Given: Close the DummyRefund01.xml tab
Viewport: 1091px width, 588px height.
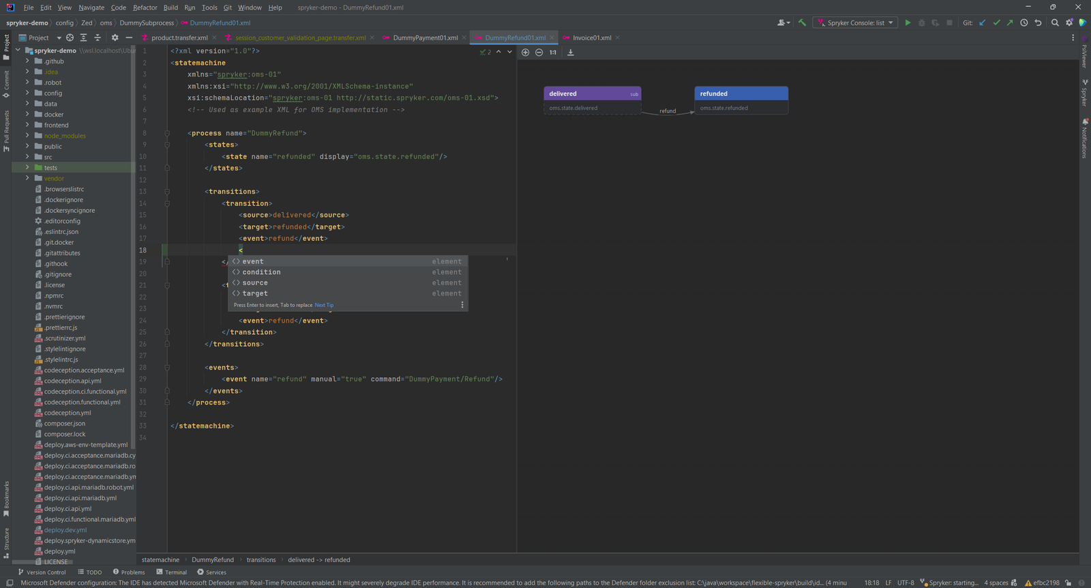Looking at the screenshot, I should [552, 38].
